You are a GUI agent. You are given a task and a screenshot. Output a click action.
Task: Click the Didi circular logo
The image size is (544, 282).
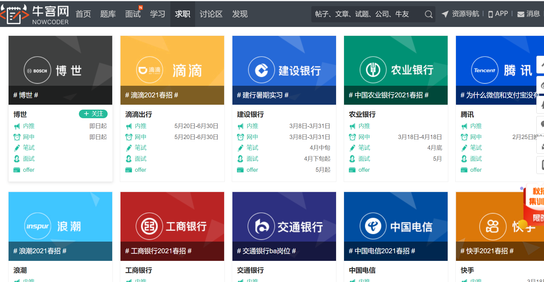click(x=150, y=70)
